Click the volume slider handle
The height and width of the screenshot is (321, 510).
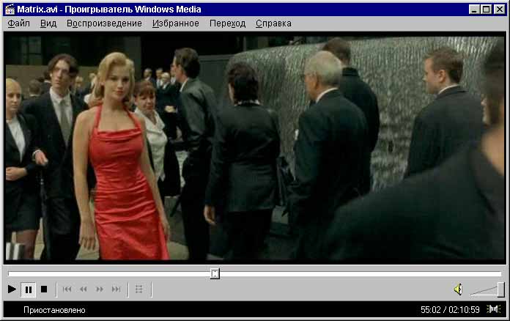(501, 289)
